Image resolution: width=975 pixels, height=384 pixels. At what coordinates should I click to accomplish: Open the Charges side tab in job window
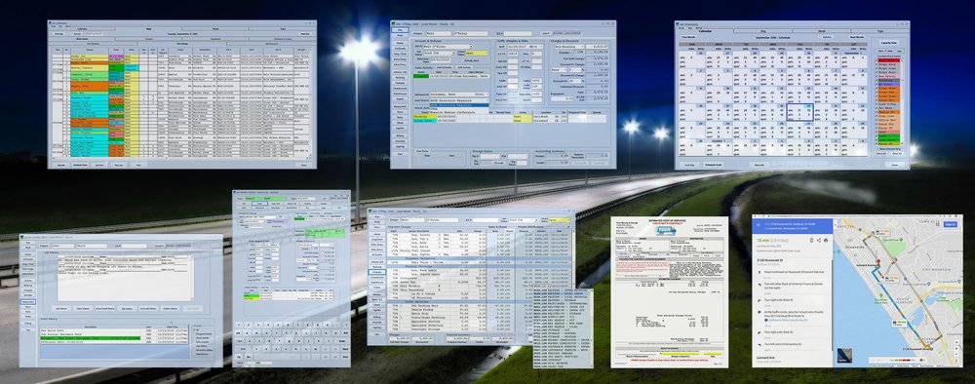(x=400, y=83)
